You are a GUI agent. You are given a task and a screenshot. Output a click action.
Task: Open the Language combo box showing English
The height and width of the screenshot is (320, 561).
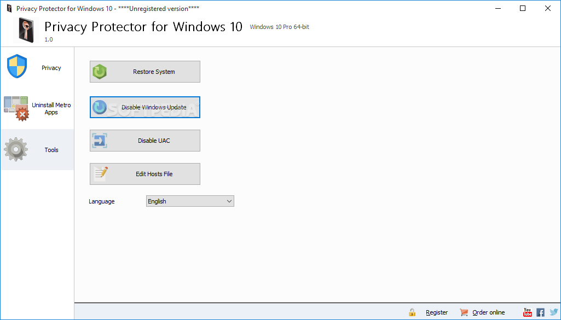[x=190, y=201]
